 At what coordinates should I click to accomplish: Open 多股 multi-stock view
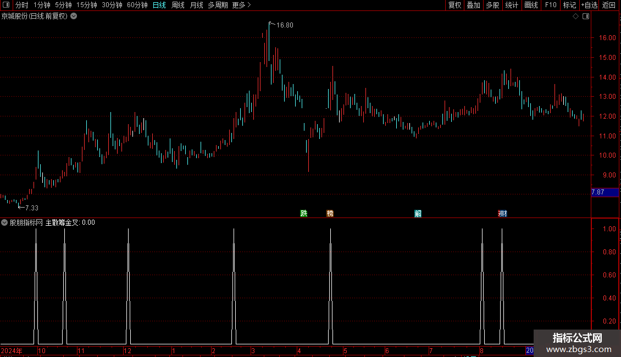point(492,5)
